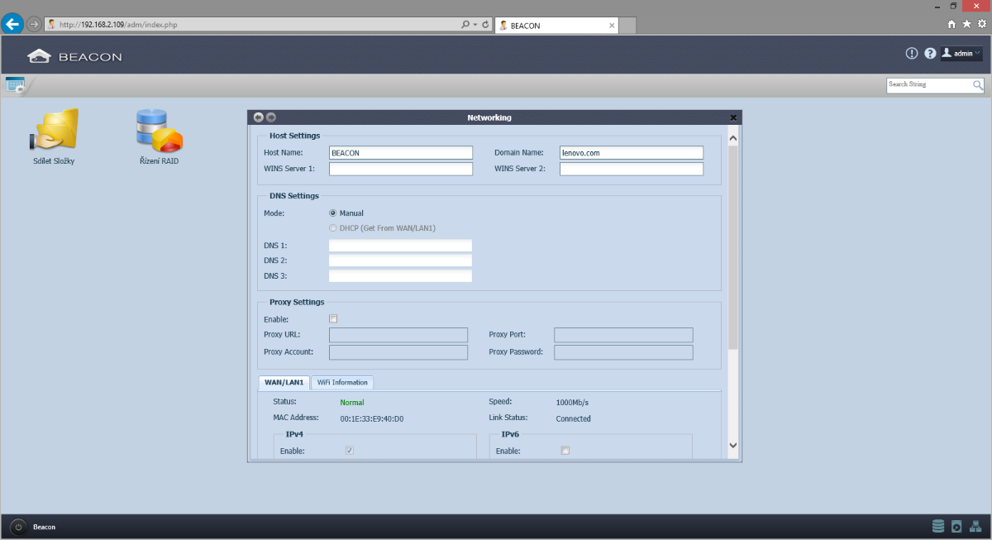Select the Manual DNS mode radio button
Screen dimensions: 992x540
click(x=333, y=213)
